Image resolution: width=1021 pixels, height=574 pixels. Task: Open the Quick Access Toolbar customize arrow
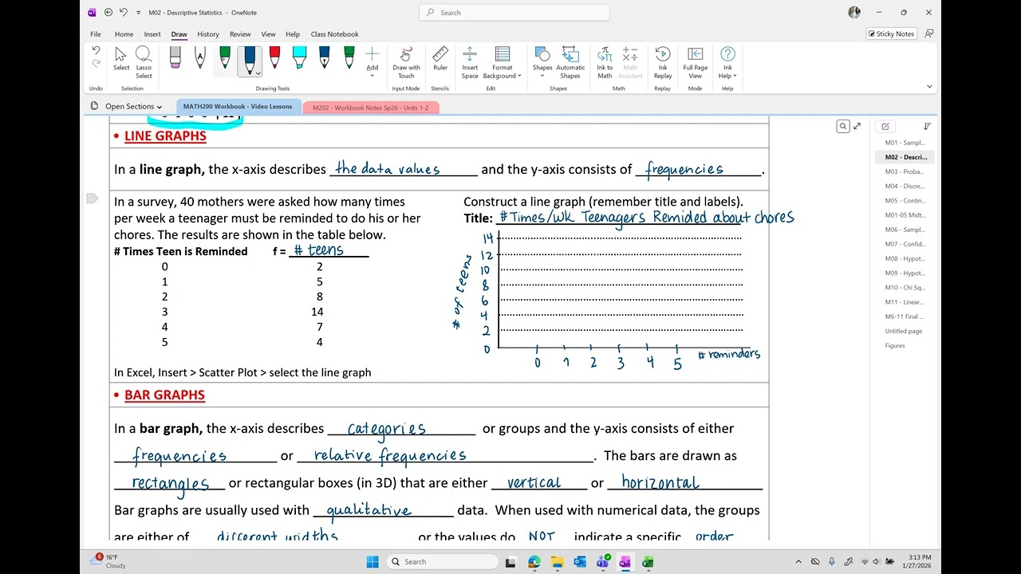139,13
